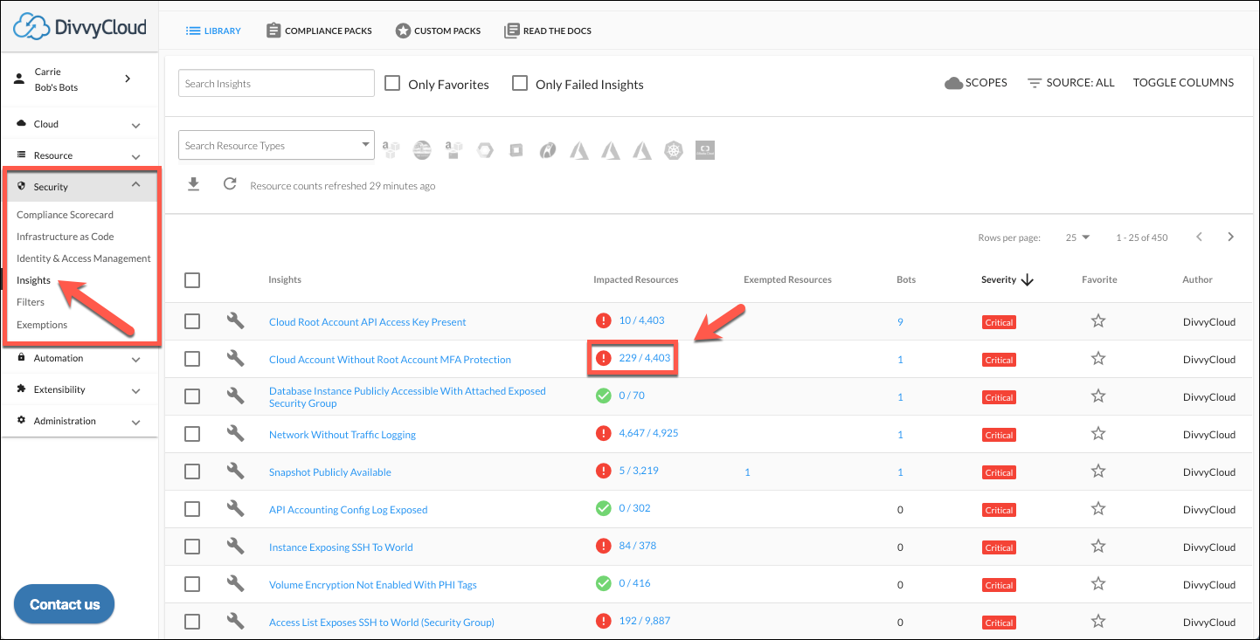
Task: Click the DivvyCloud logo
Action: [80, 27]
